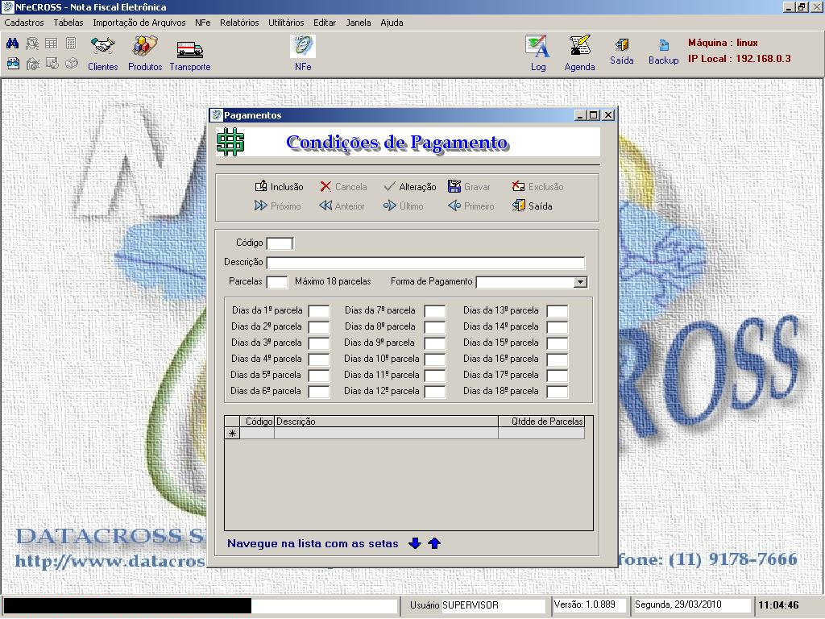The height and width of the screenshot is (619, 825).
Task: Focus the Descrição input field
Action: pos(425,263)
